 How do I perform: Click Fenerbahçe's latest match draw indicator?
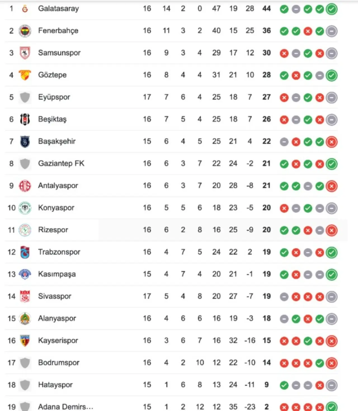pyautogui.click(x=332, y=31)
